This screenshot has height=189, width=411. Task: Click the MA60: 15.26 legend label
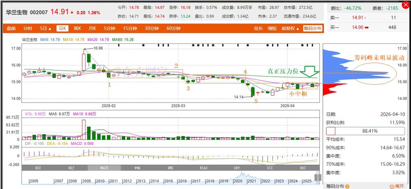tap(123, 40)
